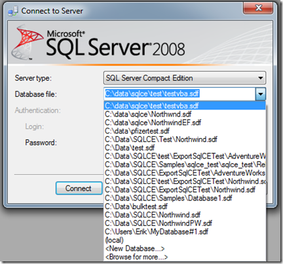Open the Server type dropdown

(185, 78)
